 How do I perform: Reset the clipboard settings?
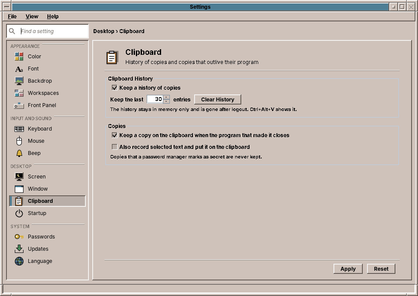point(381,269)
